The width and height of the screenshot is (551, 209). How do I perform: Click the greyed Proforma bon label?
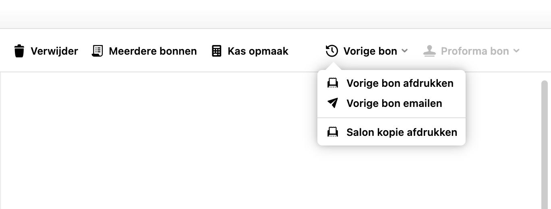point(474,51)
